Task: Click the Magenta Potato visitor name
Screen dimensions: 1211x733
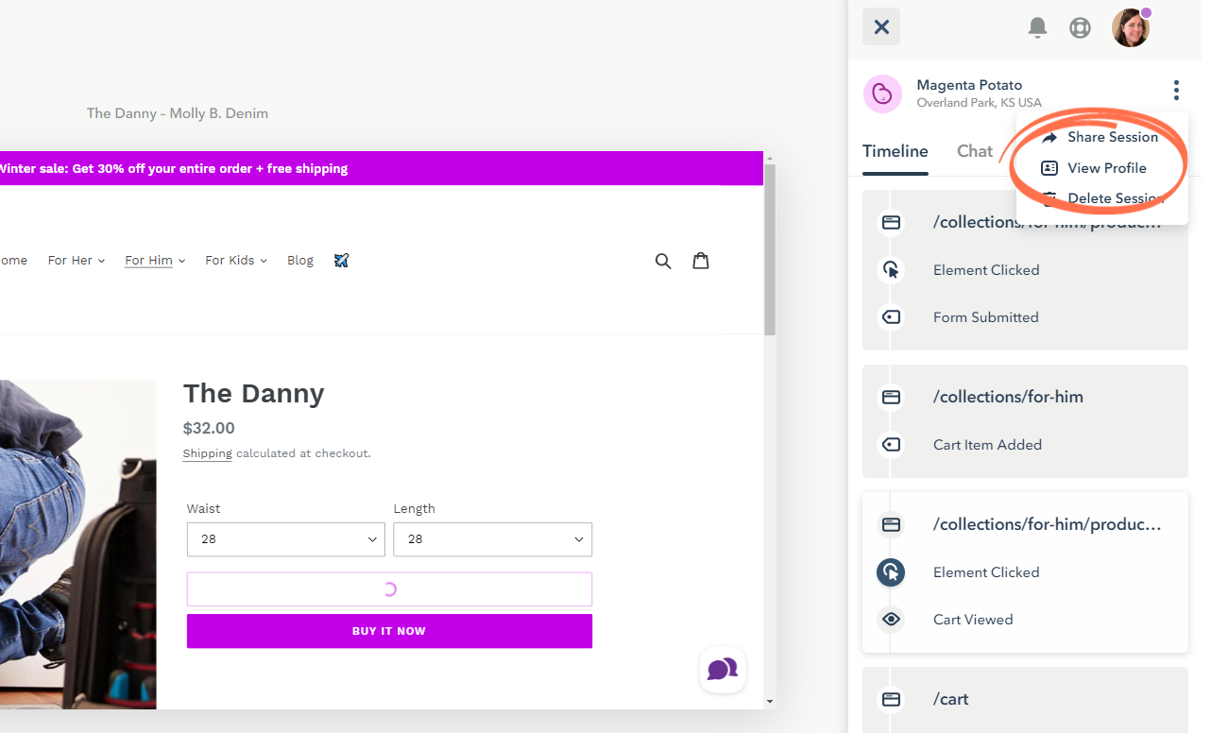Action: pyautogui.click(x=969, y=85)
